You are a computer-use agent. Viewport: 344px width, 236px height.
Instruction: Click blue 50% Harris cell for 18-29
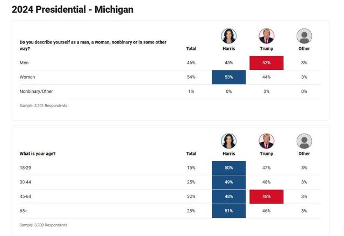coord(228,168)
